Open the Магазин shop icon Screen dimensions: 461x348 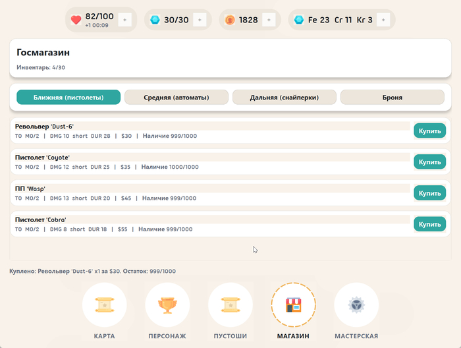pyautogui.click(x=293, y=305)
